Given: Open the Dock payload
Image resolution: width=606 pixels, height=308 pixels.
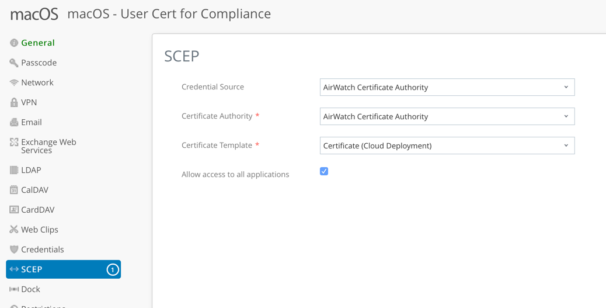Looking at the screenshot, I should pyautogui.click(x=30, y=289).
